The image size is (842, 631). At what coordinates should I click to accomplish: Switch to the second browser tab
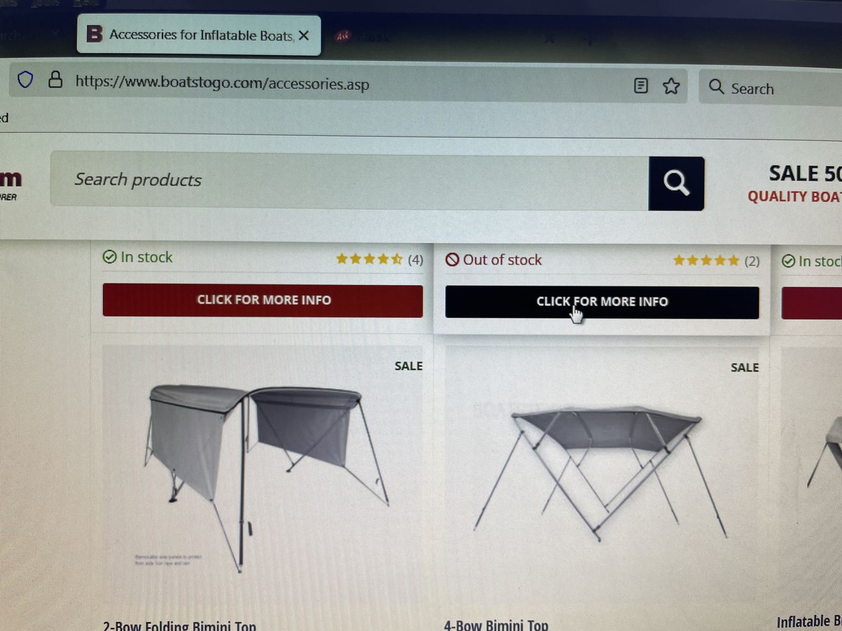(437, 38)
